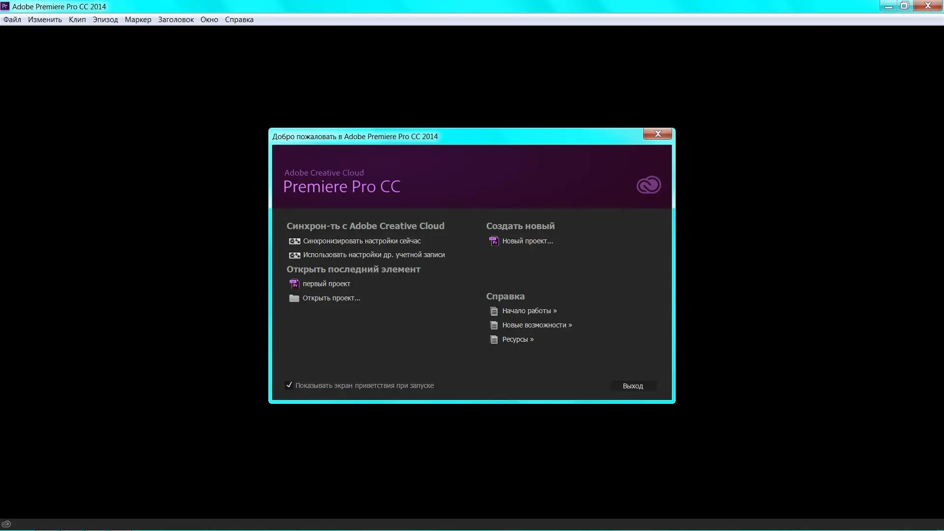Open the Справка menu in menu bar

pyautogui.click(x=239, y=20)
